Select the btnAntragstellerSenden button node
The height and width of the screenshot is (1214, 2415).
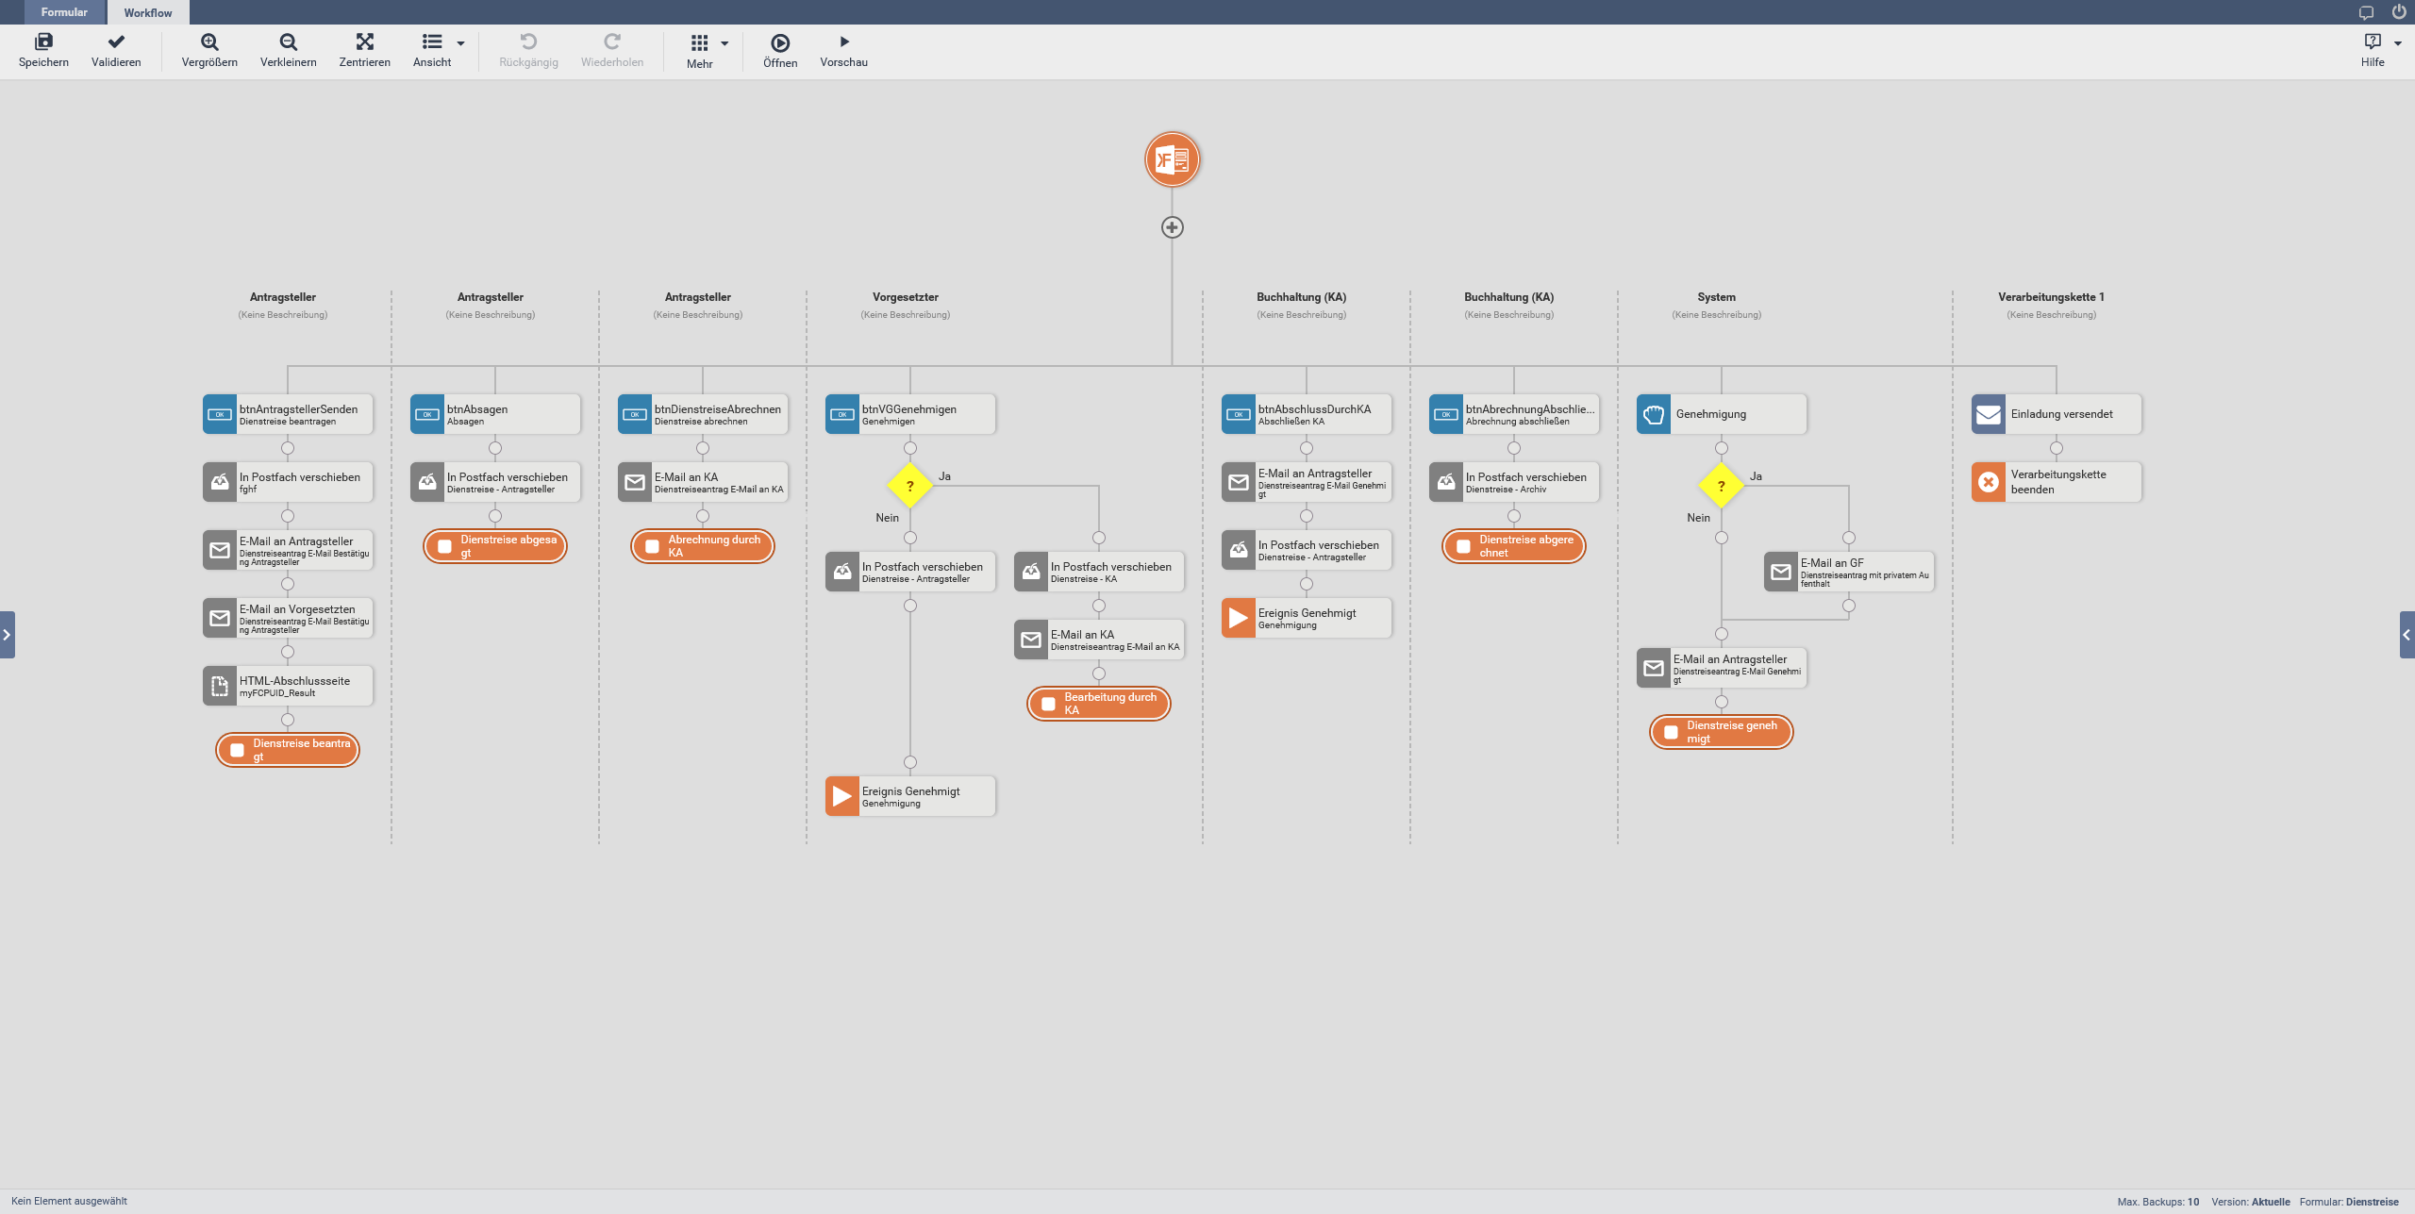click(288, 414)
